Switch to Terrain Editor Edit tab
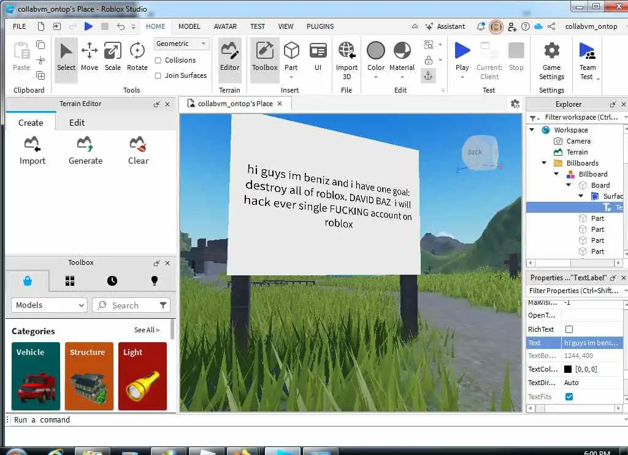628x455 pixels. point(77,123)
